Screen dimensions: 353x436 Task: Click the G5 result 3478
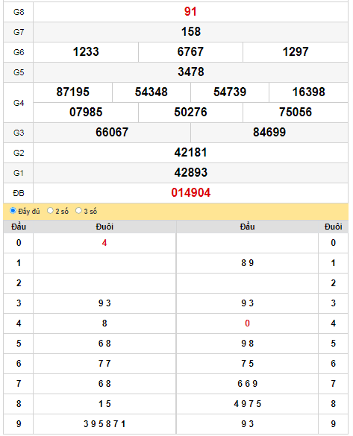pyautogui.click(x=191, y=72)
